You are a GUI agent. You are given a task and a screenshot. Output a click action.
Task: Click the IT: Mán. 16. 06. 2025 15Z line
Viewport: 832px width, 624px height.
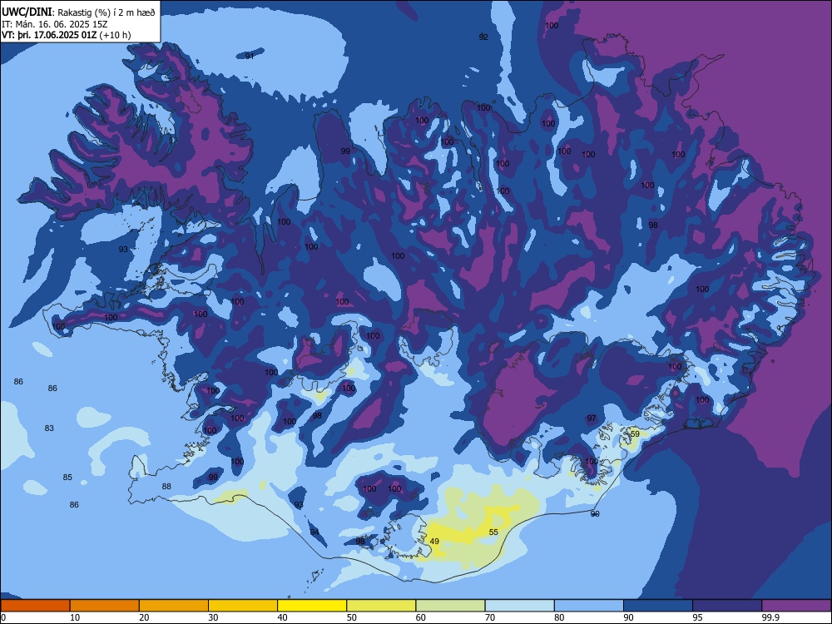55,24
